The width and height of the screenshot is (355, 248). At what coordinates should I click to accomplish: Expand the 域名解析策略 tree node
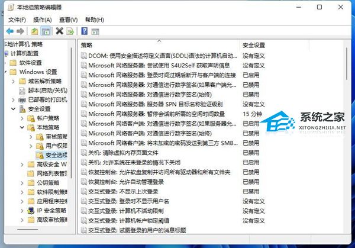pyautogui.click(x=13, y=81)
